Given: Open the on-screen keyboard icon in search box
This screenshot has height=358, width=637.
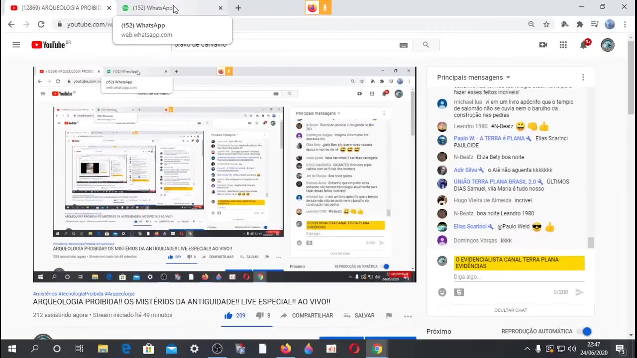Looking at the screenshot, I should point(404,45).
